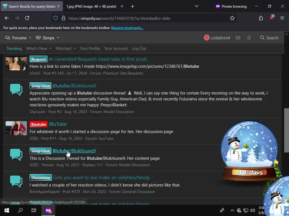
Task: Click the forward navigation arrow
Action: click(17, 18)
